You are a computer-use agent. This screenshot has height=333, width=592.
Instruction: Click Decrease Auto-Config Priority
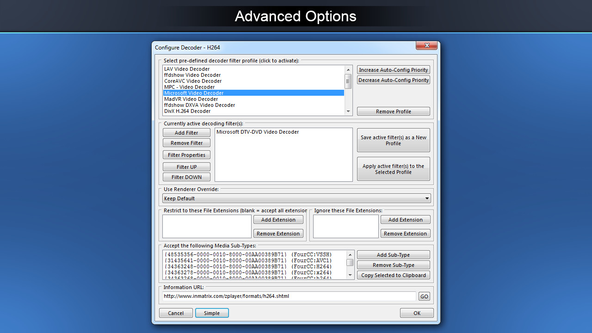pos(393,80)
